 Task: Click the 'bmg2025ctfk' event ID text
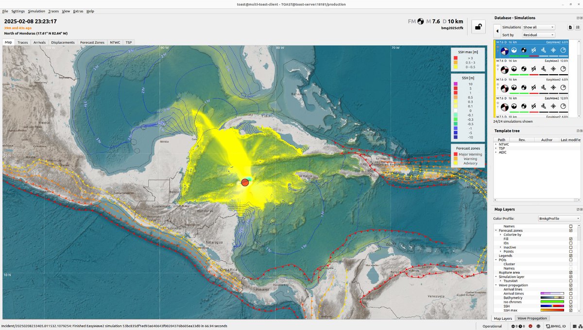click(452, 28)
